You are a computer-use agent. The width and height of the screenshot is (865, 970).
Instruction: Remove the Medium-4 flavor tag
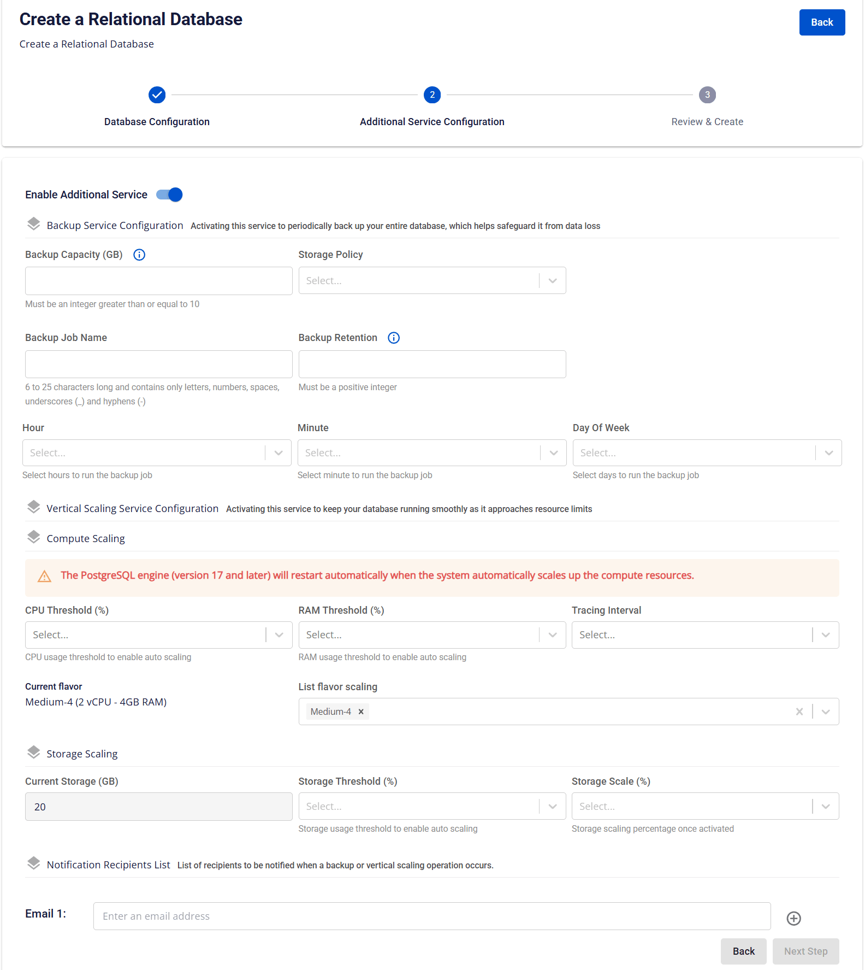tap(361, 712)
